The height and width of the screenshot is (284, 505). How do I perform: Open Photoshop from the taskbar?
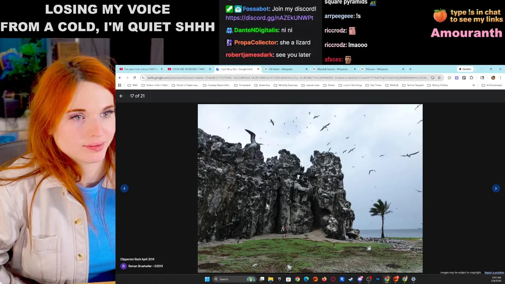(378, 279)
